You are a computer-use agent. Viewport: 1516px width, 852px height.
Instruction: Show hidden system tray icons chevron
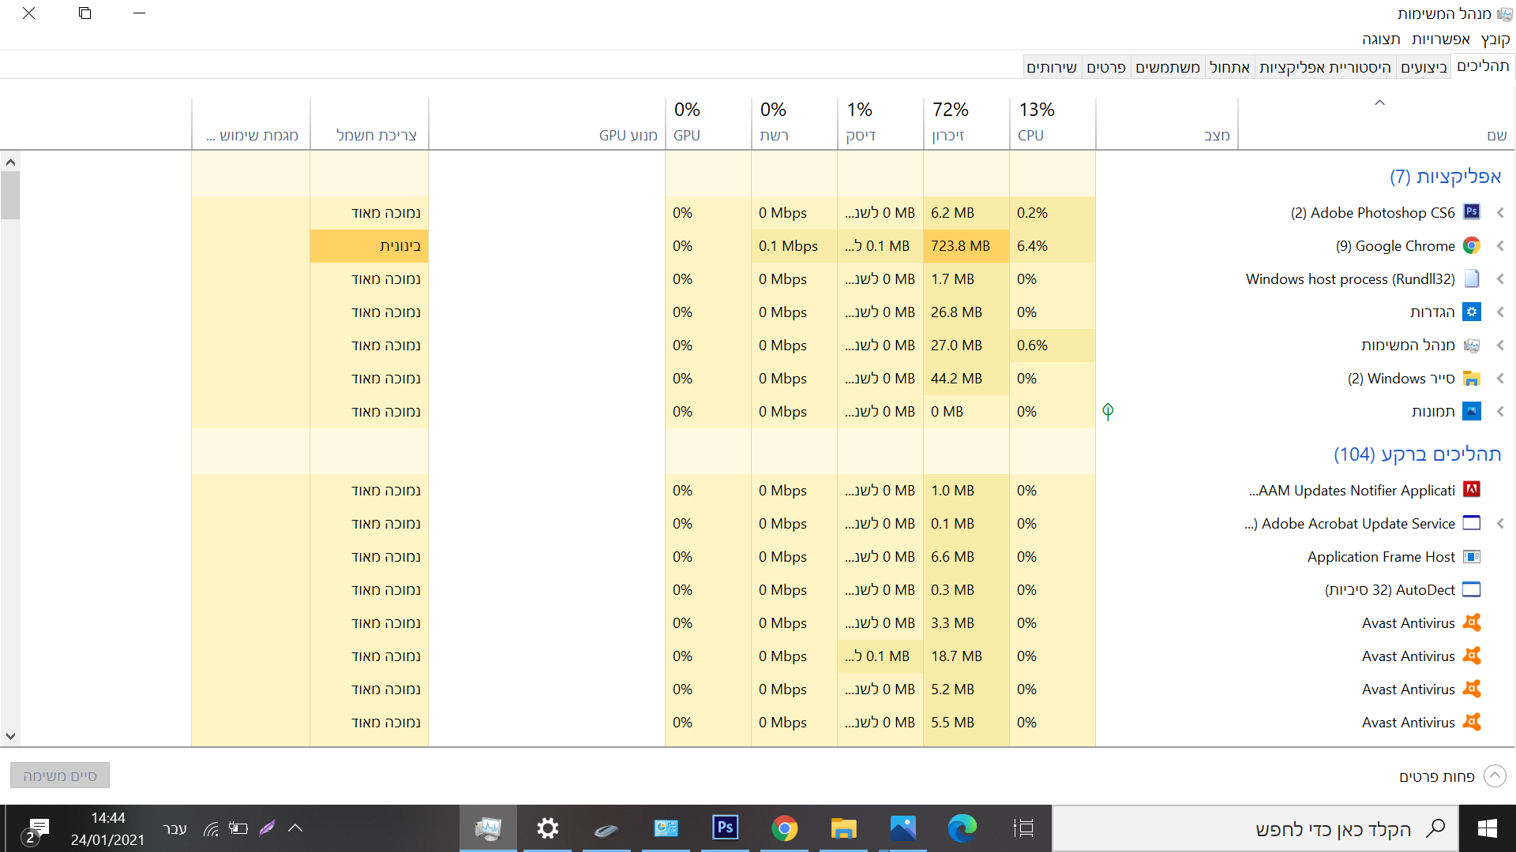[x=295, y=828]
